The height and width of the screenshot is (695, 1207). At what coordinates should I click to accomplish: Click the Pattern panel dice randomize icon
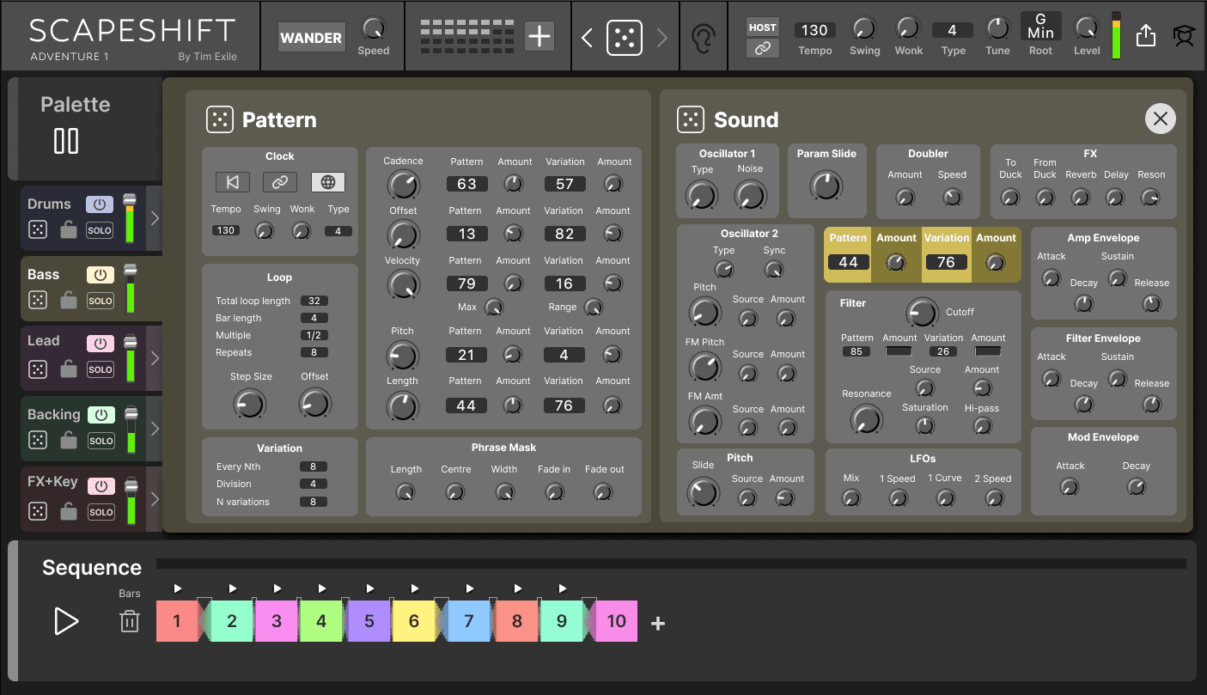[220, 119]
